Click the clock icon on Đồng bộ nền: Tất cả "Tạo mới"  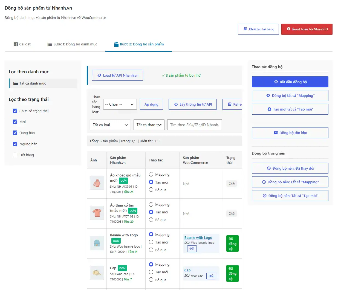265,196
